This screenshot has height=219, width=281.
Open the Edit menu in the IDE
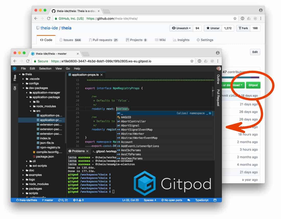(x=32, y=69)
